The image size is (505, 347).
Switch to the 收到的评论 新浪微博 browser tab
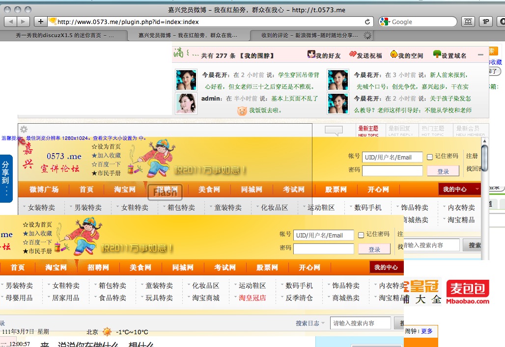coord(310,35)
